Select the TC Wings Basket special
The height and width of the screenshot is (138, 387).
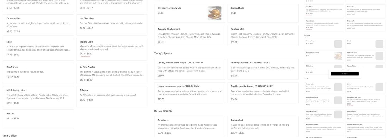(263, 69)
